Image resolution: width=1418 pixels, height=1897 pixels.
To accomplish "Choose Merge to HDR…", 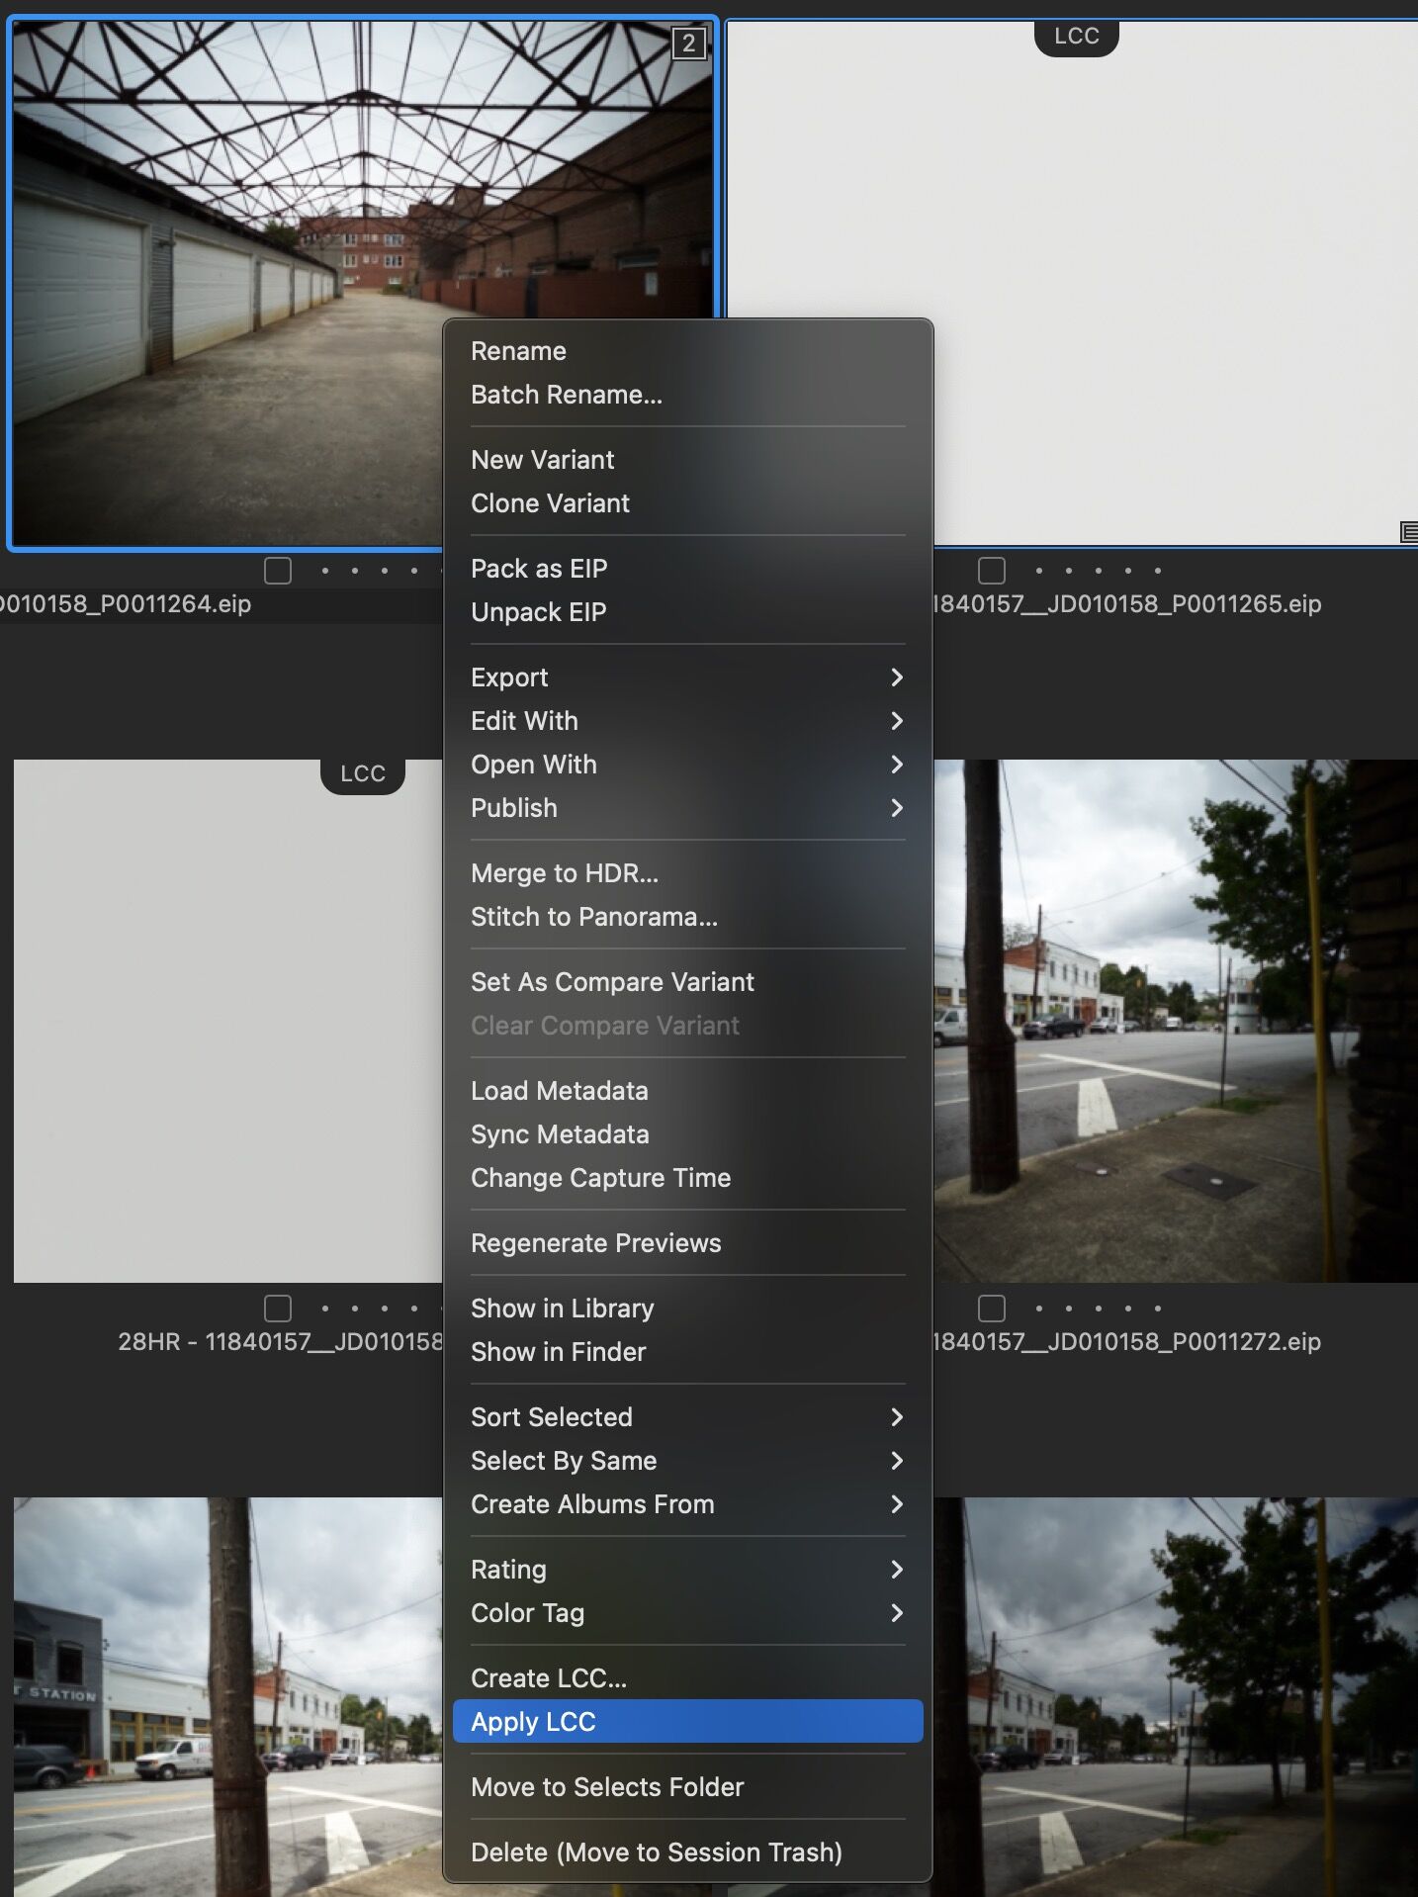I will coord(688,873).
